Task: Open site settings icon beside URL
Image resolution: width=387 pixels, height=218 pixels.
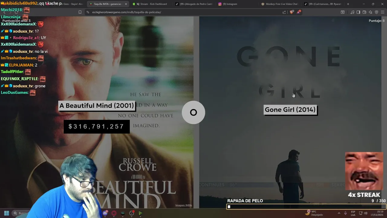Action: coord(88,12)
